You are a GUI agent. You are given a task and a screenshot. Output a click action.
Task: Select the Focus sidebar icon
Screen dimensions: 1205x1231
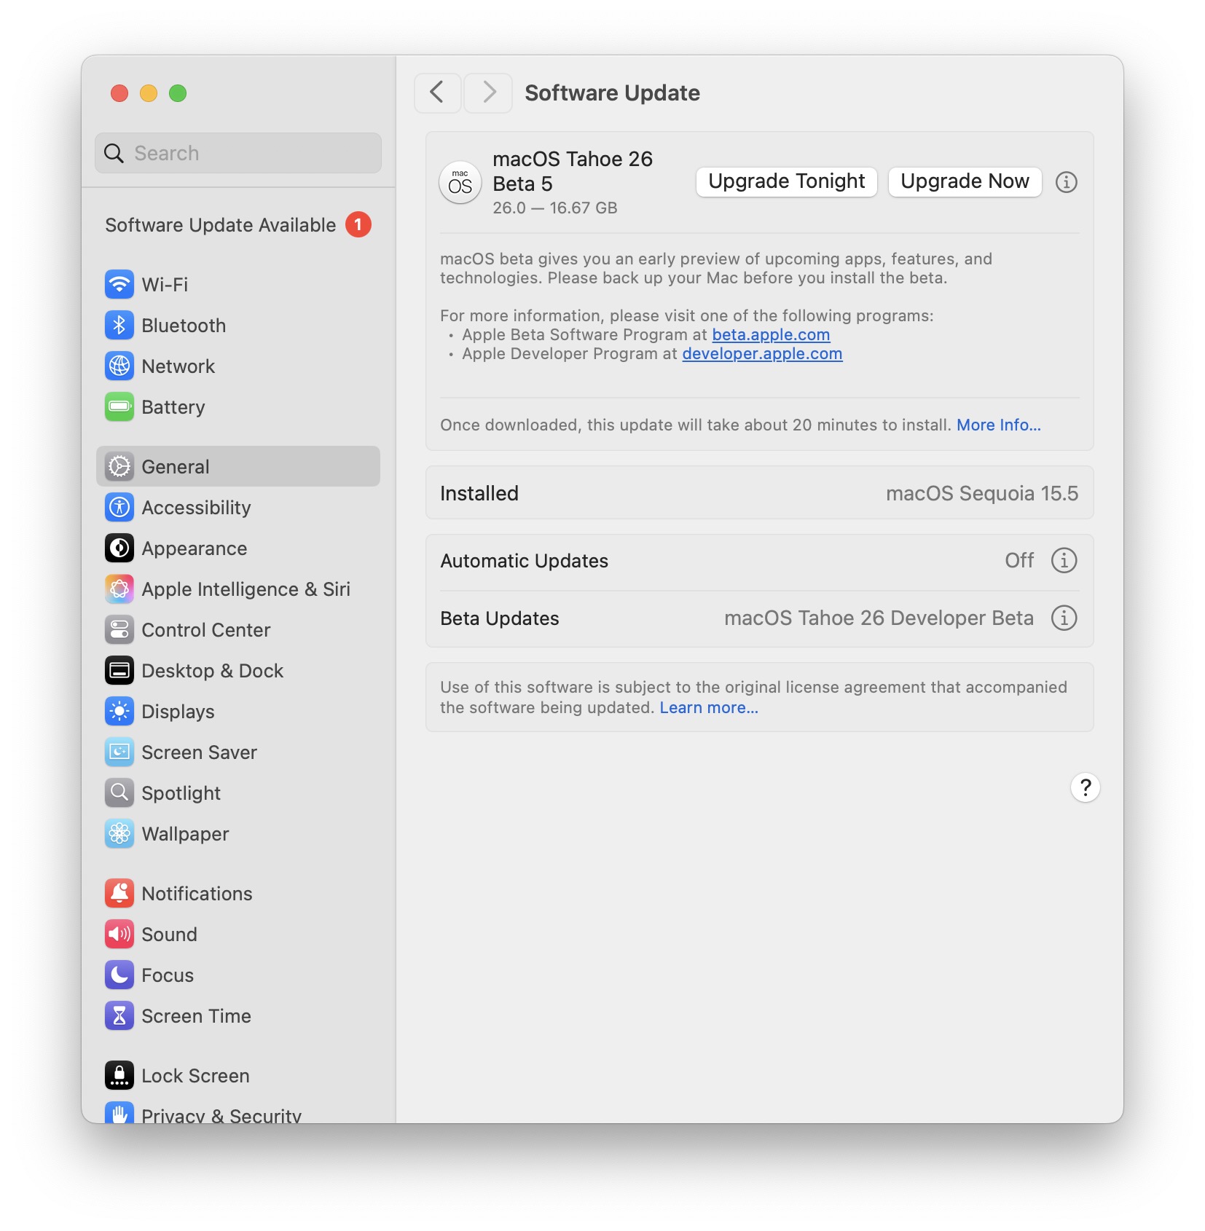(x=119, y=975)
